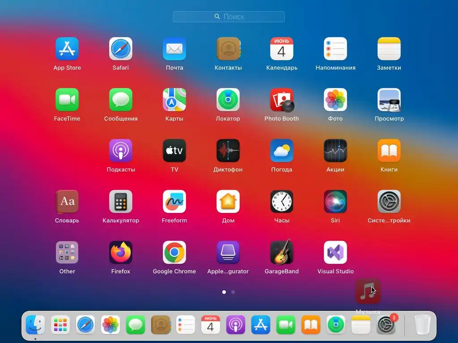
Task: Activate Siri from Launchpad
Action: 335,201
